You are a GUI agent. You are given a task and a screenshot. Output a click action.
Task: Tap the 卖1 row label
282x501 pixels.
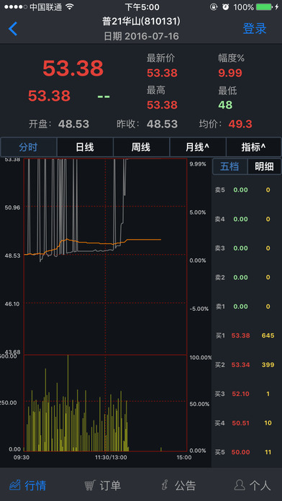coord(219,307)
